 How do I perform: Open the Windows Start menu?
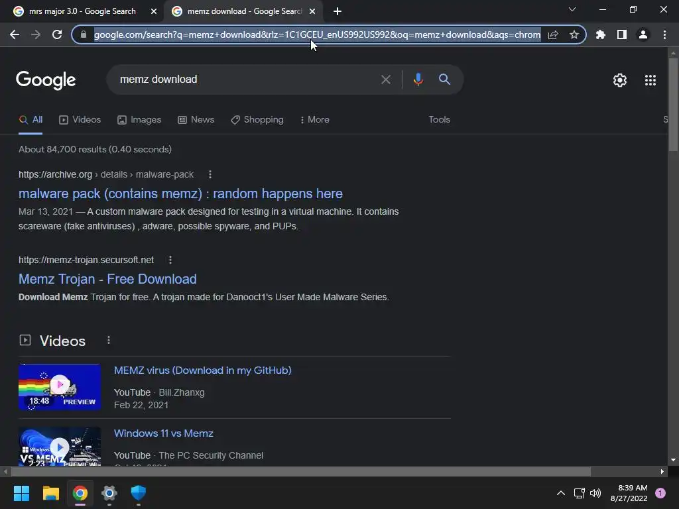point(21,493)
